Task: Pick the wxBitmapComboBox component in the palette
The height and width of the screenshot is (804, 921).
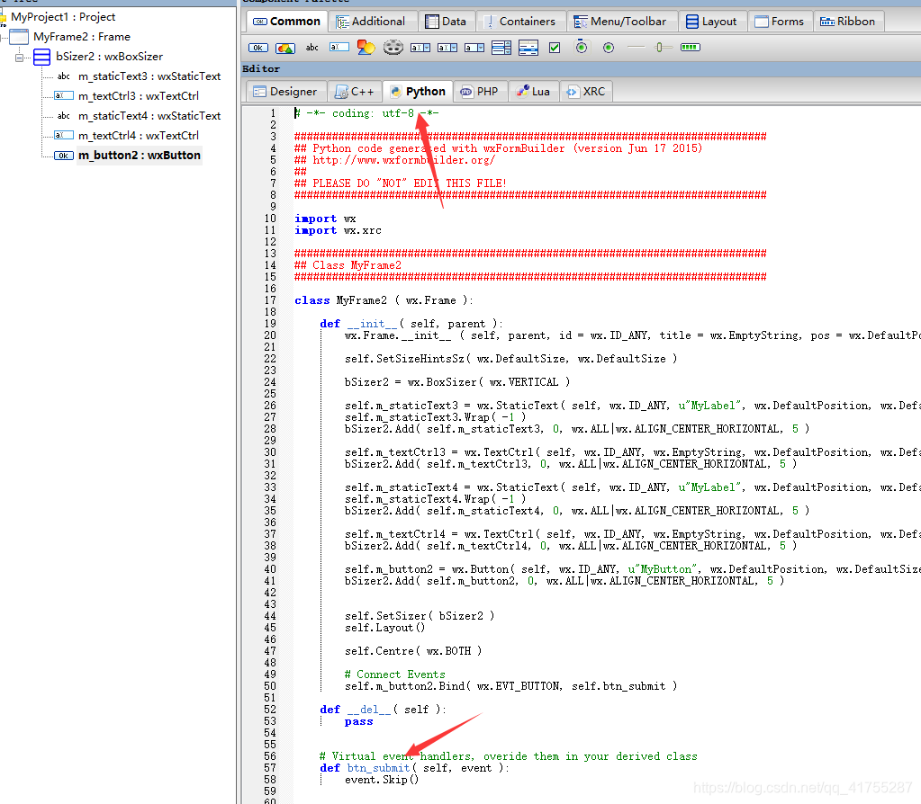Action: 447,48
